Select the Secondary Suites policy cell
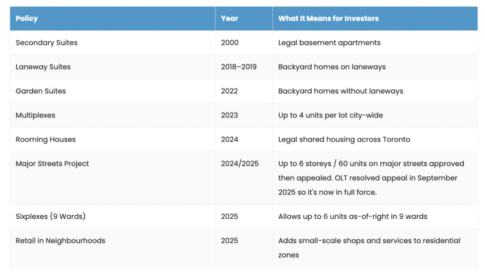 [x=46, y=43]
